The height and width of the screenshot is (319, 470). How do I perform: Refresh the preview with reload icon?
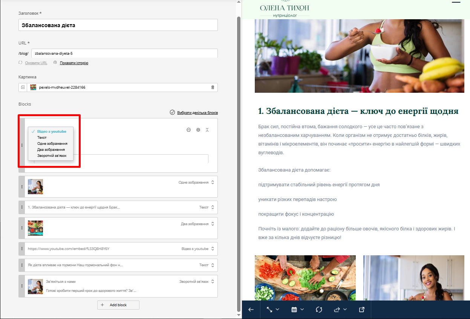point(319,310)
